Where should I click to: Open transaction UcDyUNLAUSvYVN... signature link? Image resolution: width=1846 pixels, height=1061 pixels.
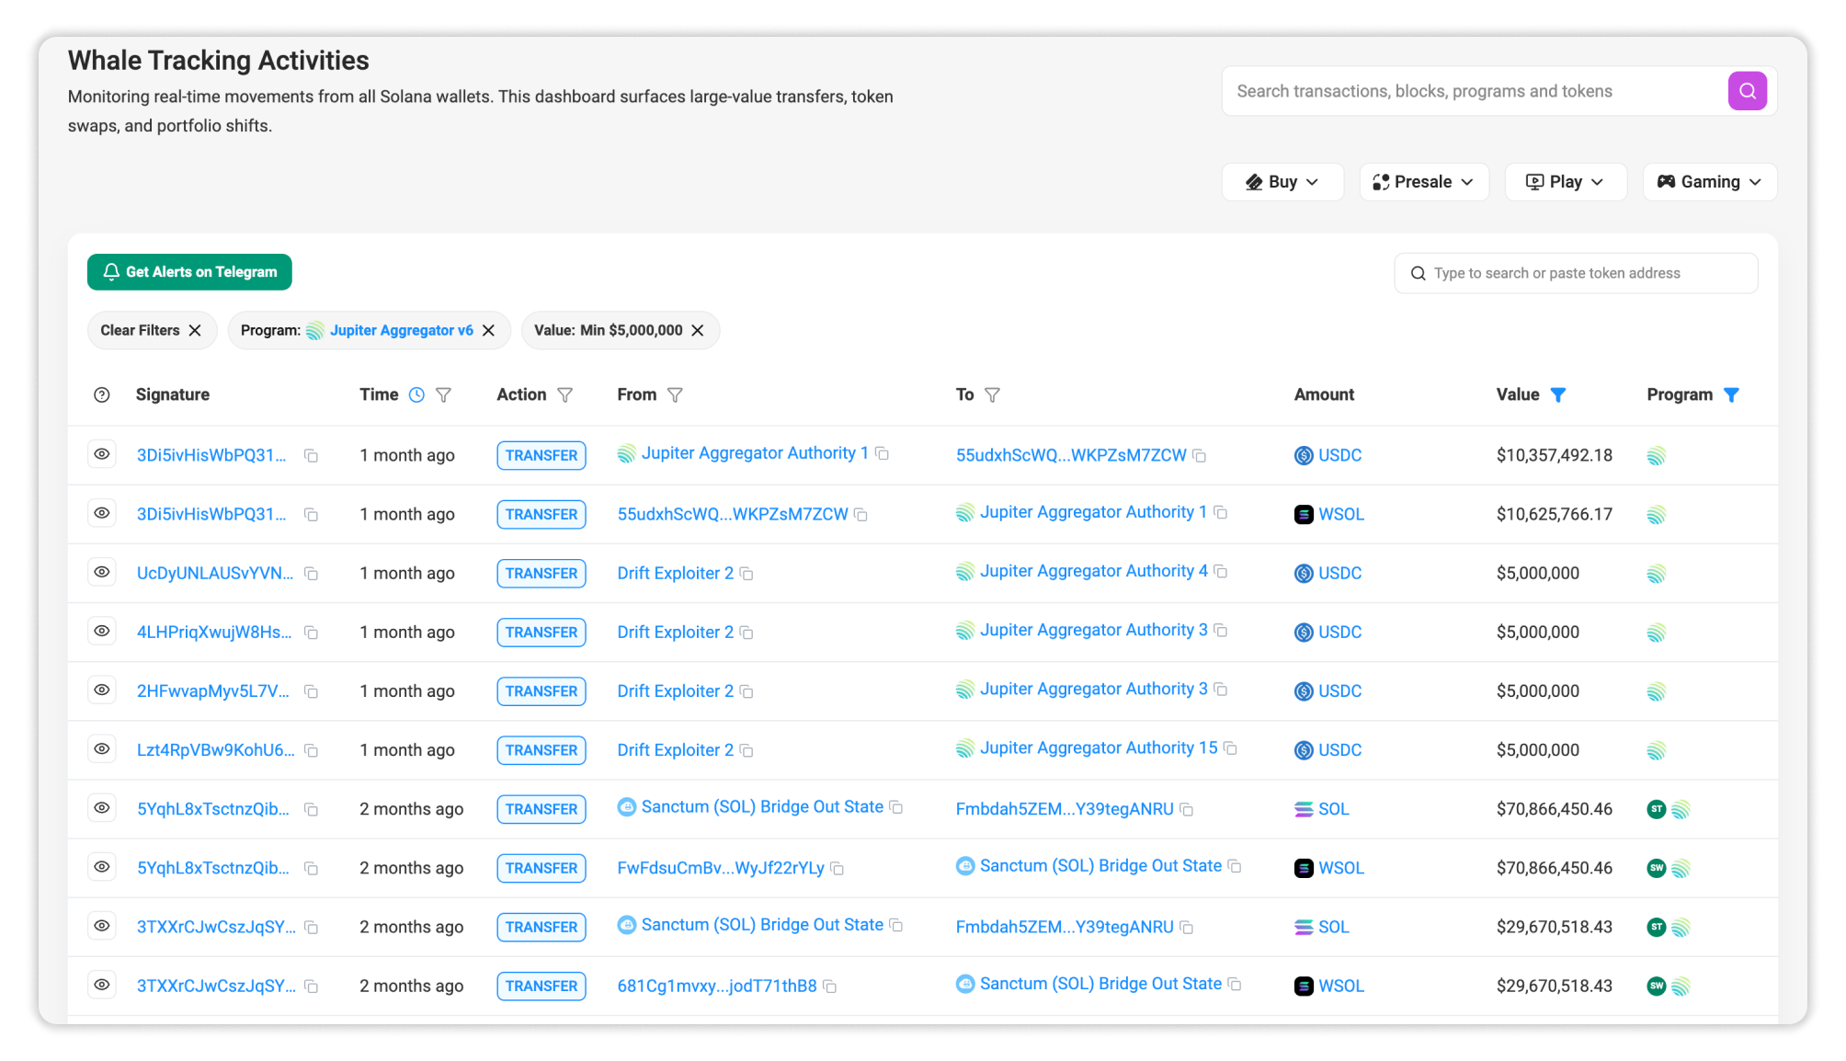coord(215,573)
